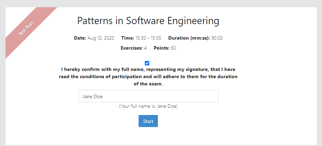Viewport: 322px width, 146px height.
Task: Click the bold Time label
Action: click(128, 38)
